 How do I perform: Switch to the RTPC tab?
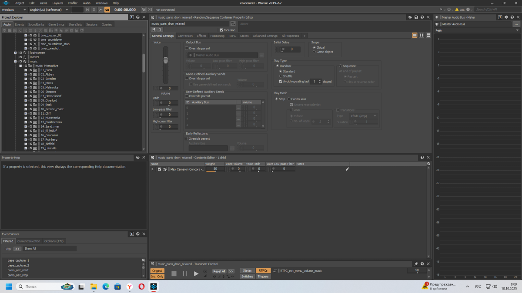pyautogui.click(x=232, y=36)
